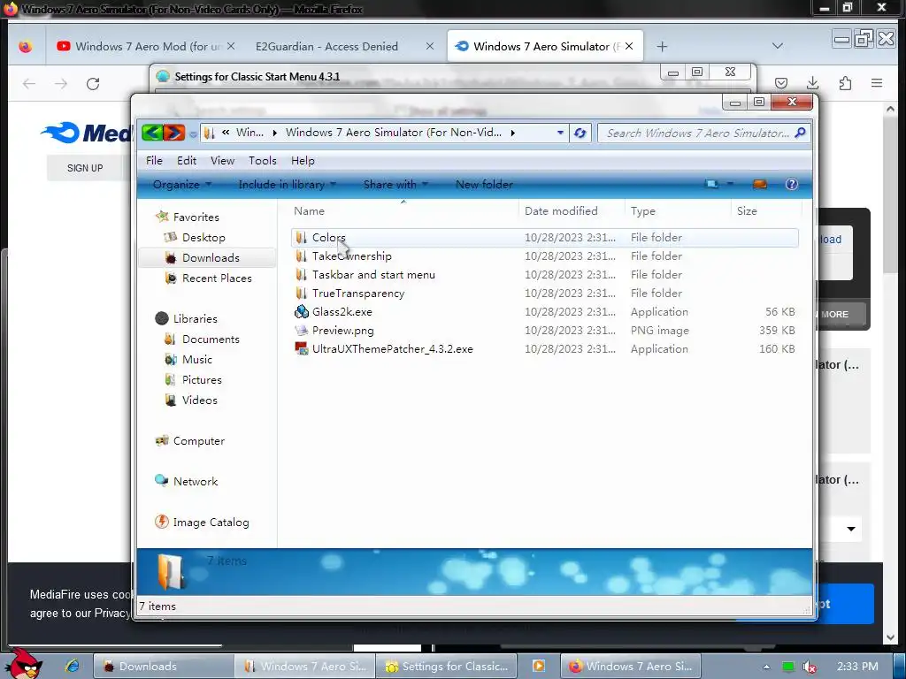Launch Internet Explorer from taskbar
Screen dimensions: 906x679
[x=72, y=666]
